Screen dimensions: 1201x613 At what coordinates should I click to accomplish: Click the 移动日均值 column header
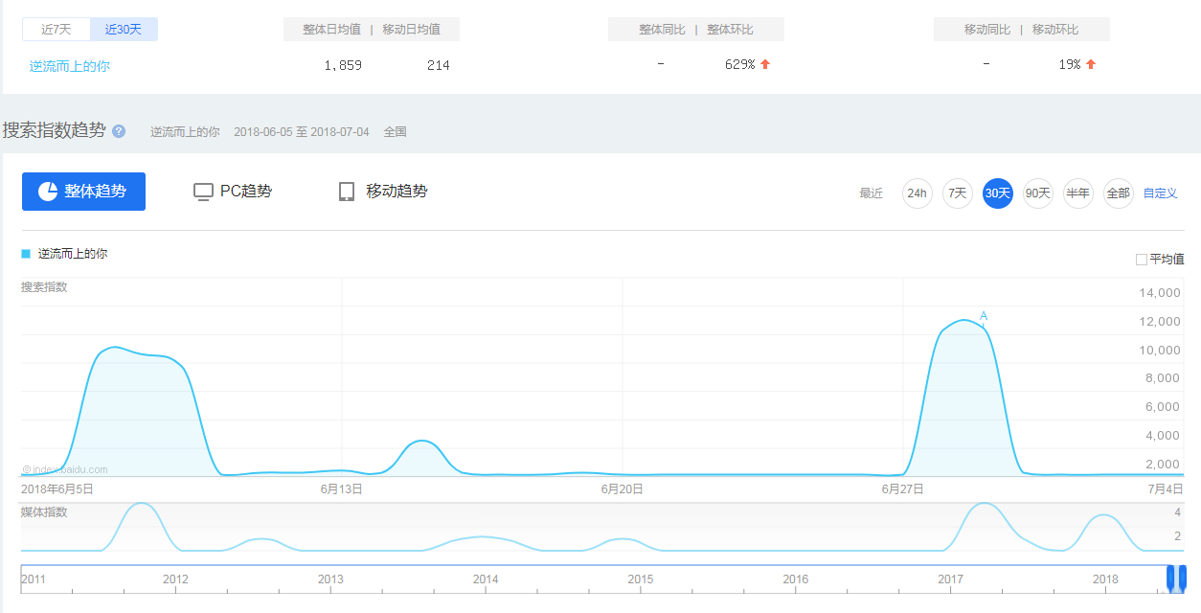coord(412,30)
